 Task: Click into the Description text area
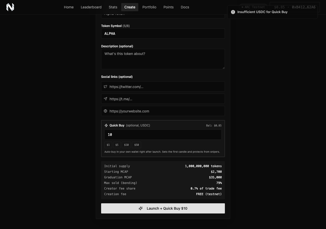point(163,59)
